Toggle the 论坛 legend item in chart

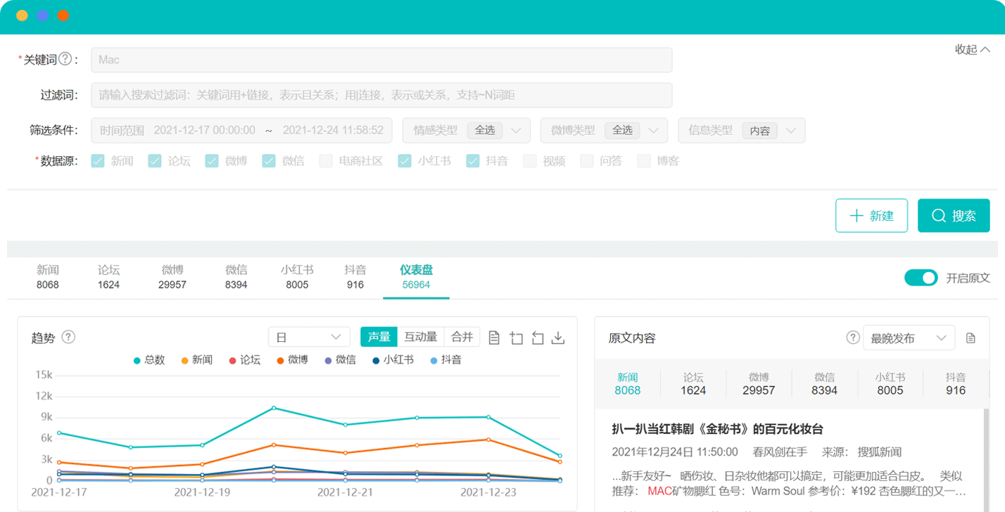click(245, 360)
